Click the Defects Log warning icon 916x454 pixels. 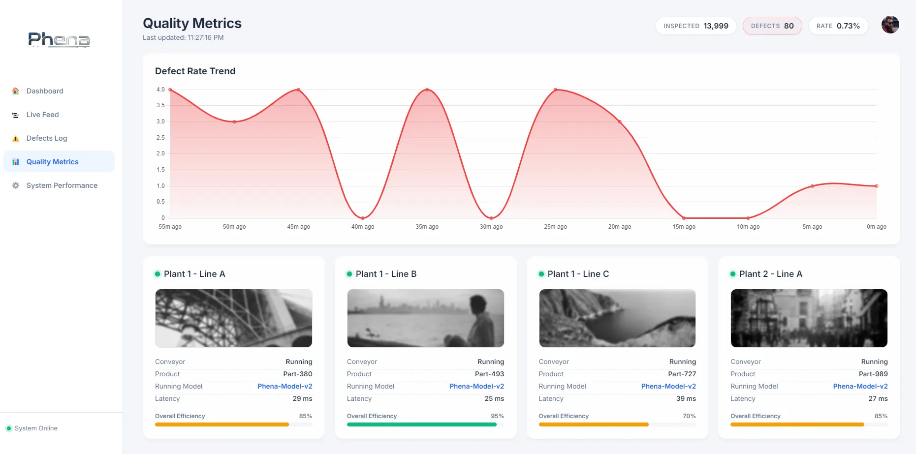coord(15,138)
